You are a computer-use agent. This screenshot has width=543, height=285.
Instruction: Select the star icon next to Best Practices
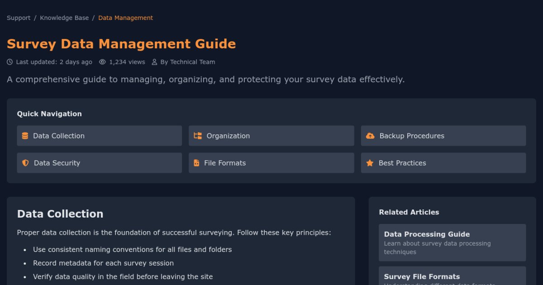coord(370,162)
